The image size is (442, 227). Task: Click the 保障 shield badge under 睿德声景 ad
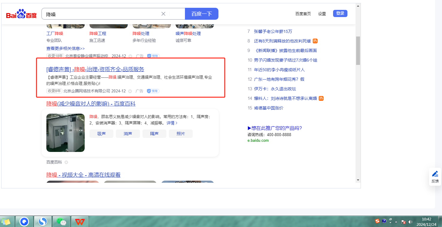point(153,91)
